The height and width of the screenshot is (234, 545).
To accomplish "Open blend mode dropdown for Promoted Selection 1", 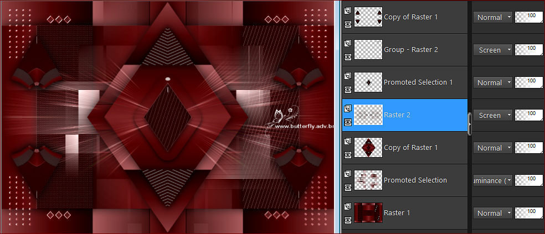I will click(493, 82).
